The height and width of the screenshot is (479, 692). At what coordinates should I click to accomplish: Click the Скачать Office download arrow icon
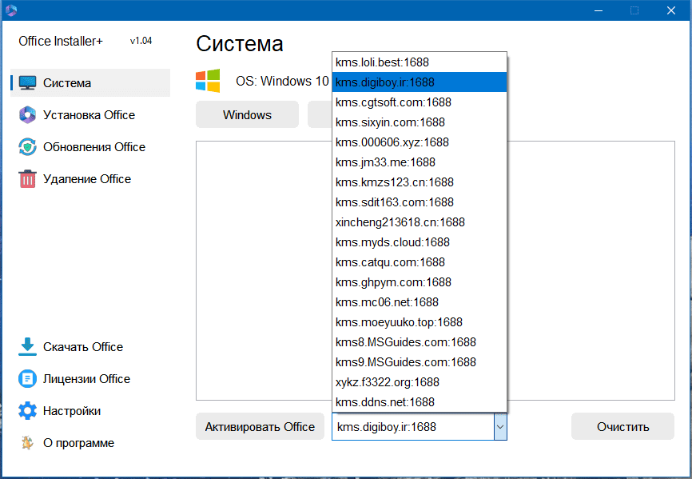coord(27,346)
